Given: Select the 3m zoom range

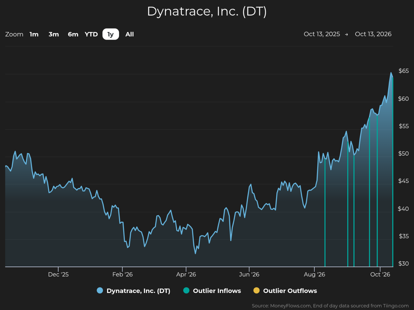Looking at the screenshot, I should (x=54, y=34).
